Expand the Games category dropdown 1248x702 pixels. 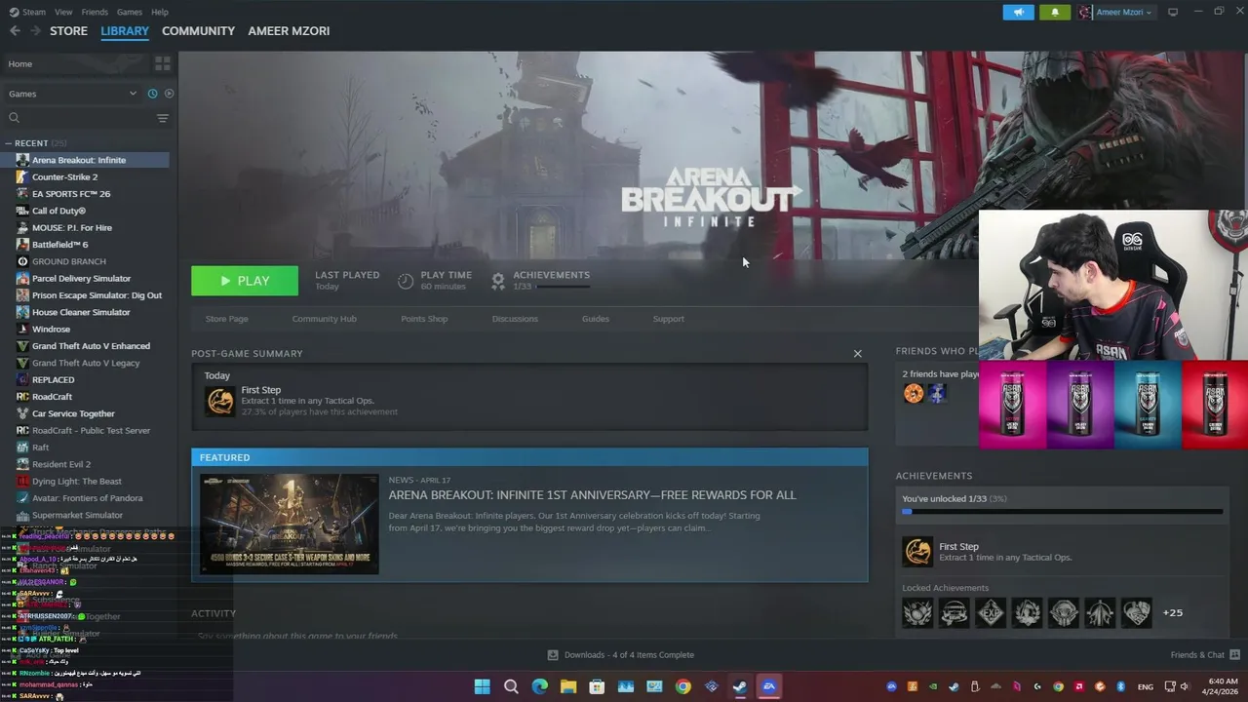73,94
